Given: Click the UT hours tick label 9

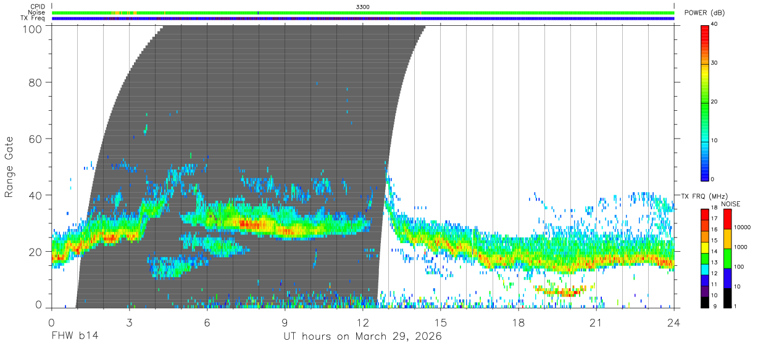Looking at the screenshot, I should click(285, 323).
